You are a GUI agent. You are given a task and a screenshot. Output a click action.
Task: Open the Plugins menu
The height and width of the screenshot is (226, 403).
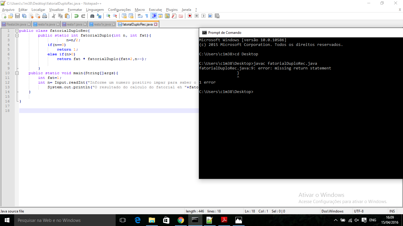click(172, 10)
